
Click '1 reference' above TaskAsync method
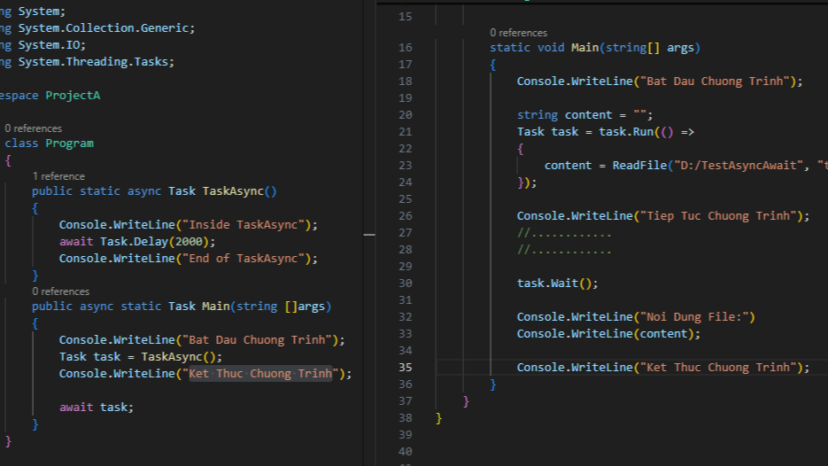pyautogui.click(x=58, y=176)
